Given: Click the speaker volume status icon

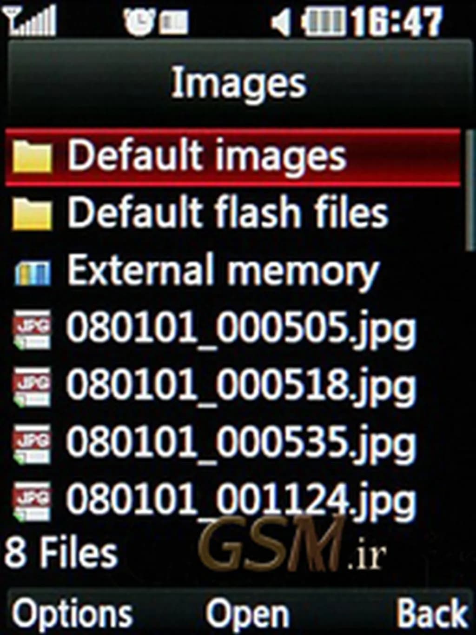Looking at the screenshot, I should click(x=282, y=22).
